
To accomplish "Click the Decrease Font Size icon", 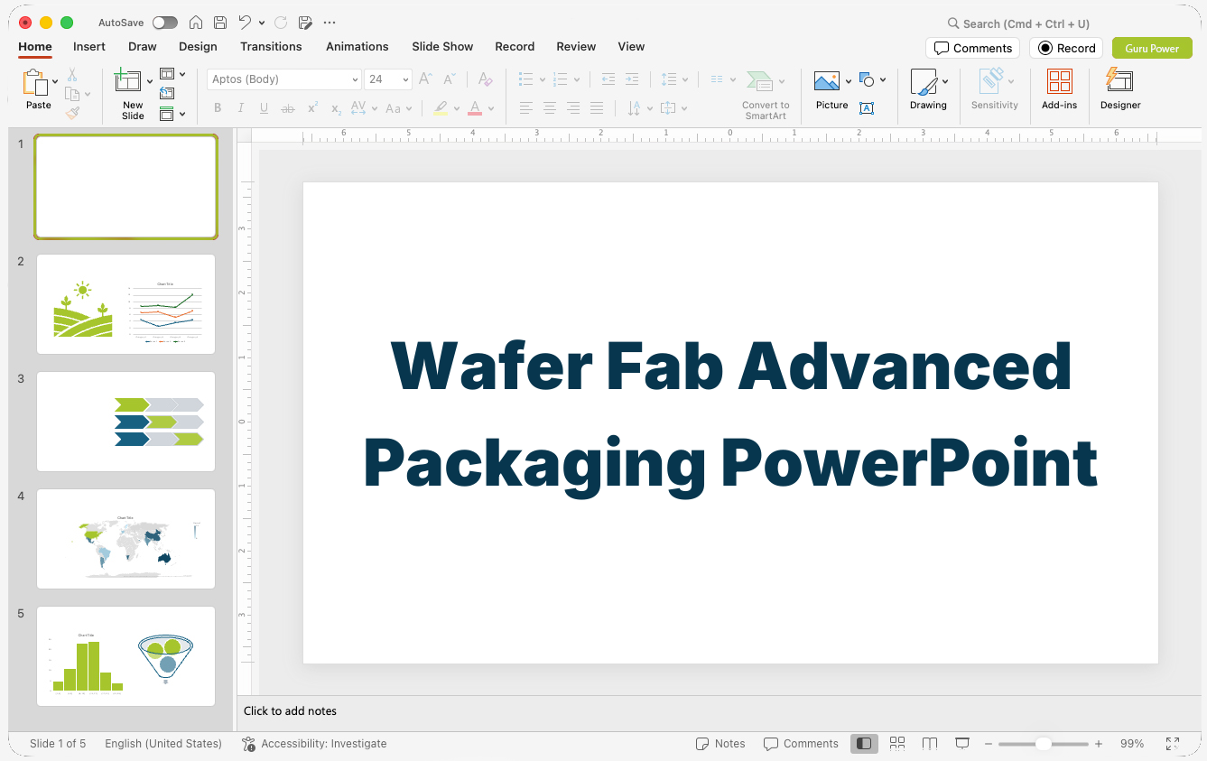I will click(x=450, y=79).
